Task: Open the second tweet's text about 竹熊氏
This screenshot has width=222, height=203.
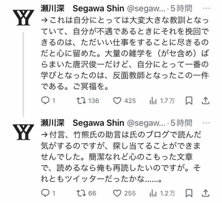Action: tap(121, 157)
